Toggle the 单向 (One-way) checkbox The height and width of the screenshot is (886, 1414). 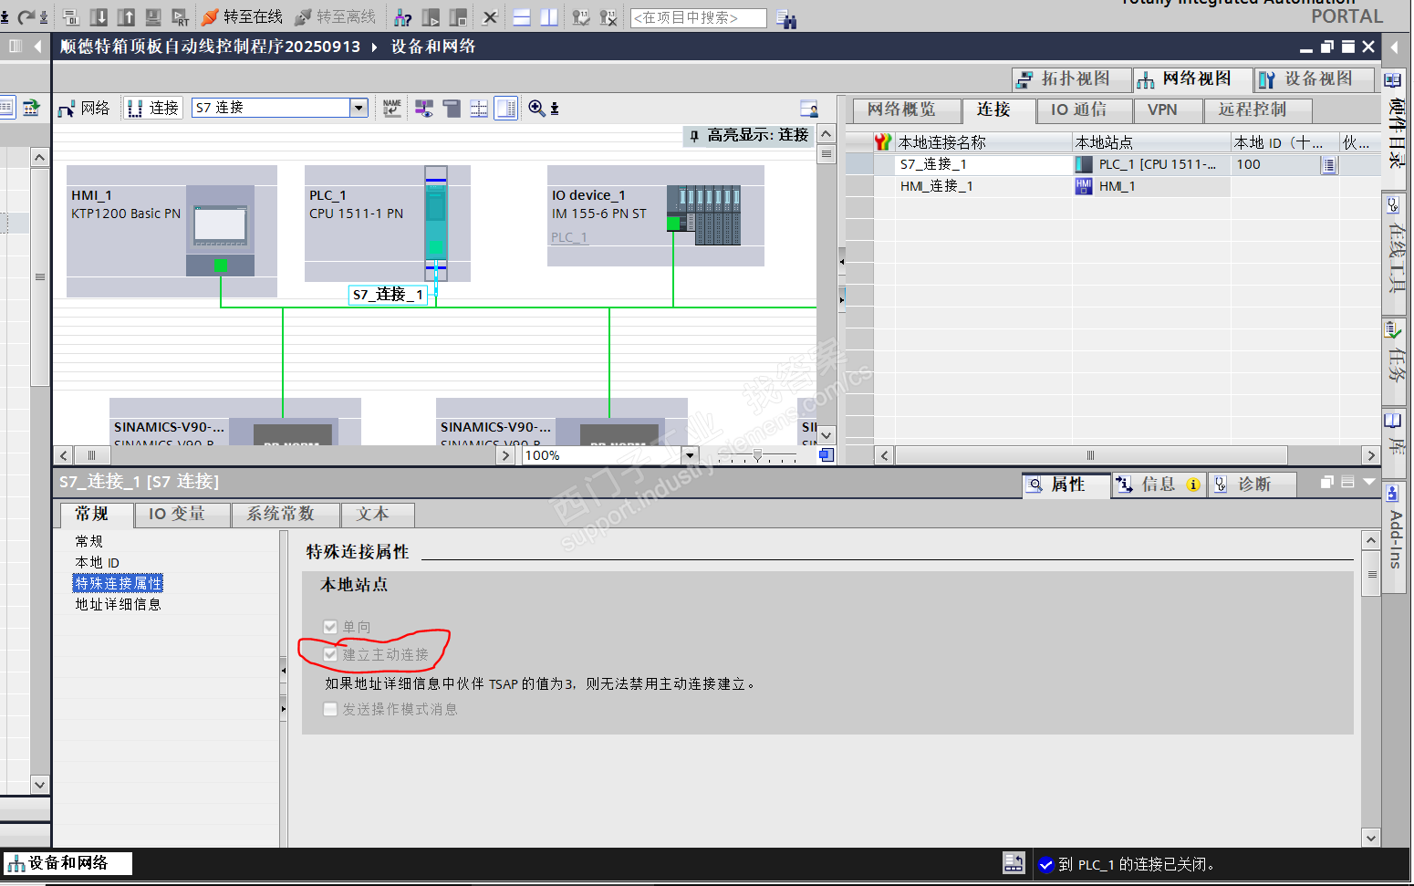(330, 627)
